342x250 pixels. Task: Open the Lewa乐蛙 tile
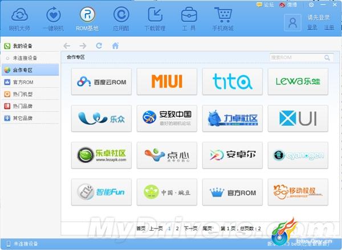pyautogui.click(x=298, y=82)
